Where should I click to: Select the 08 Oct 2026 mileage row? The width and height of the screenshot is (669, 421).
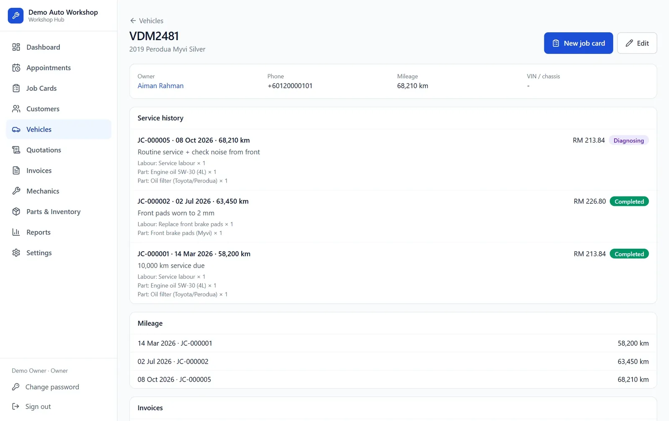(x=393, y=380)
